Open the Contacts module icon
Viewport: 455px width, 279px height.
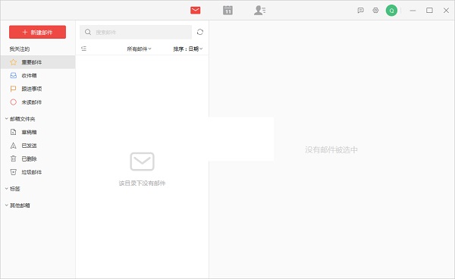[x=259, y=11]
